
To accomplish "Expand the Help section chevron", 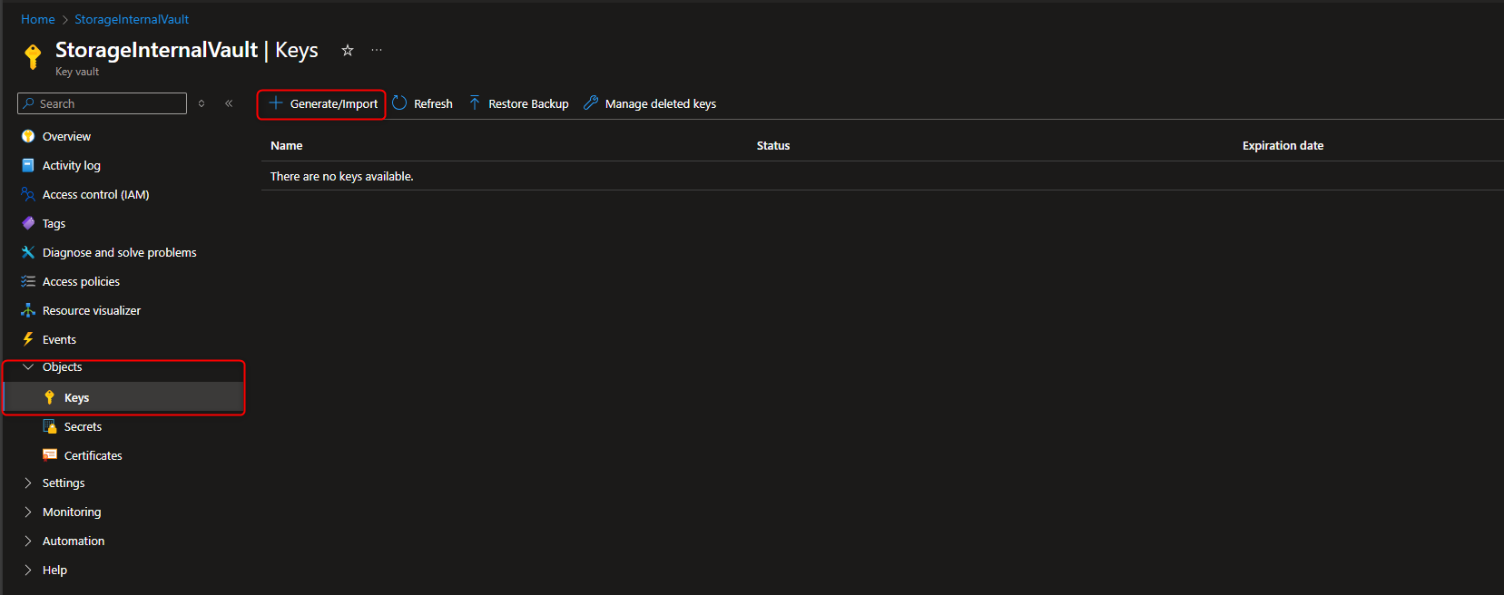I will [28, 570].
